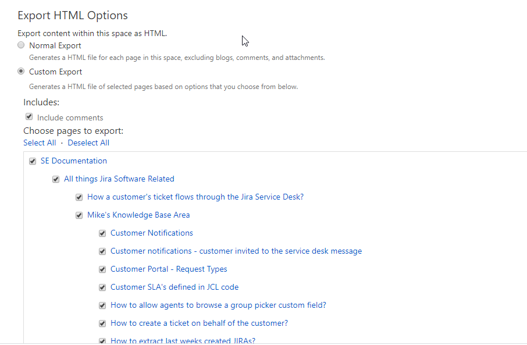This screenshot has width=527, height=345.
Task: Uncheck create ticket on behalf of customer checkbox
Action: [102, 323]
